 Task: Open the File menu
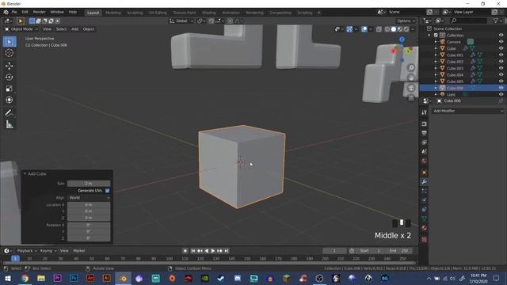click(14, 12)
